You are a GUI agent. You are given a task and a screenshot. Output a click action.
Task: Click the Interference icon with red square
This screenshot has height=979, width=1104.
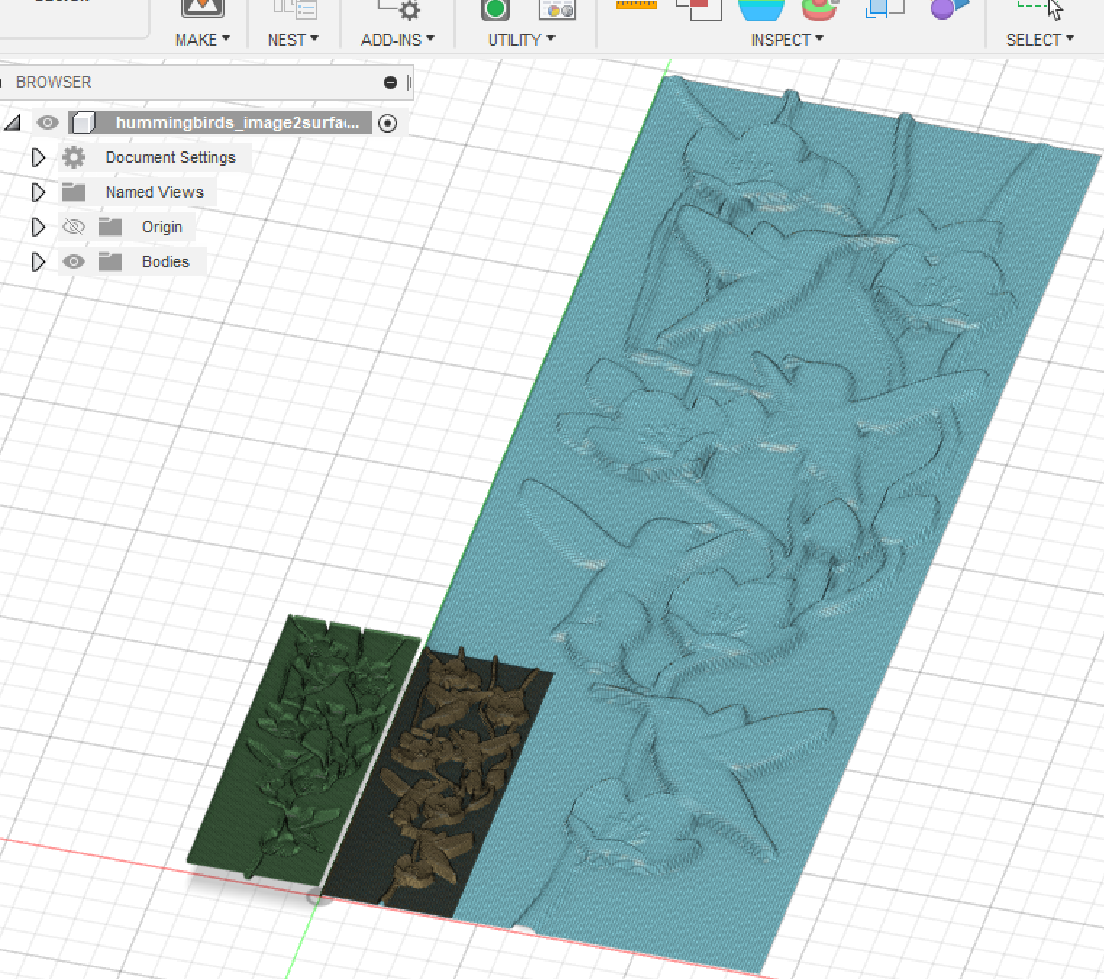698,9
